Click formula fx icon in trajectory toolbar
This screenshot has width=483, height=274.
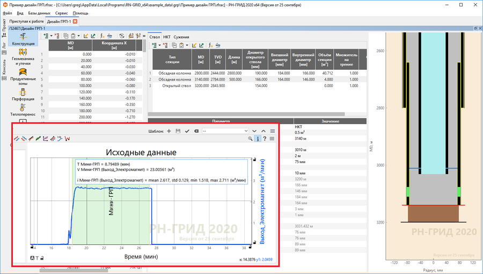coord(103,36)
